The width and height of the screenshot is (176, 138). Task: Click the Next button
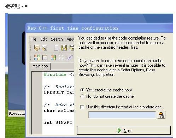click(124, 130)
